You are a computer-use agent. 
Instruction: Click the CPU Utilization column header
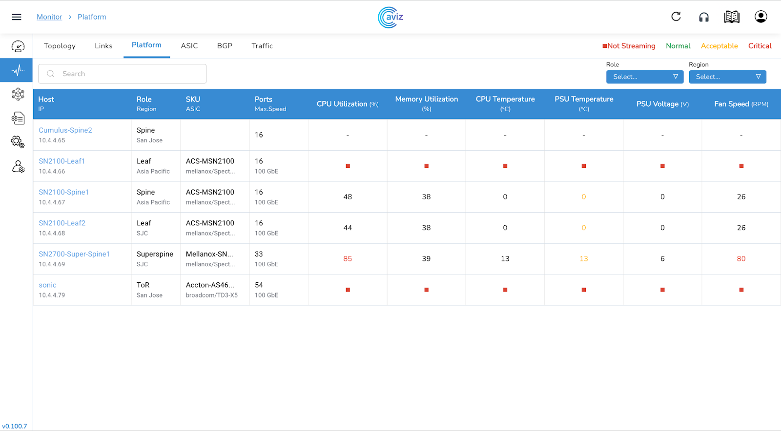tap(348, 104)
